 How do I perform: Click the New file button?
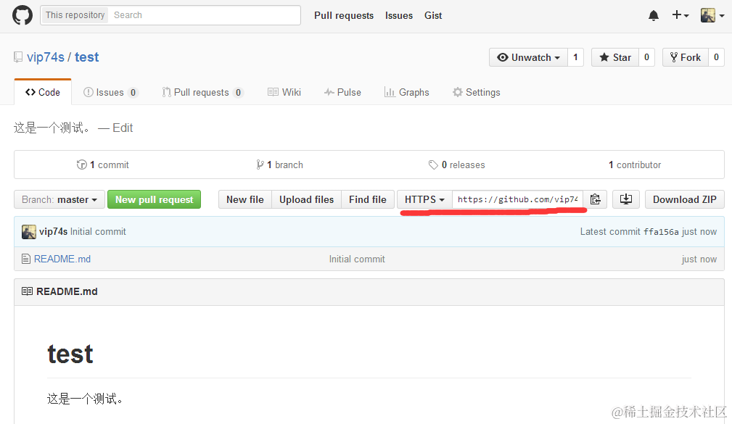coord(245,199)
